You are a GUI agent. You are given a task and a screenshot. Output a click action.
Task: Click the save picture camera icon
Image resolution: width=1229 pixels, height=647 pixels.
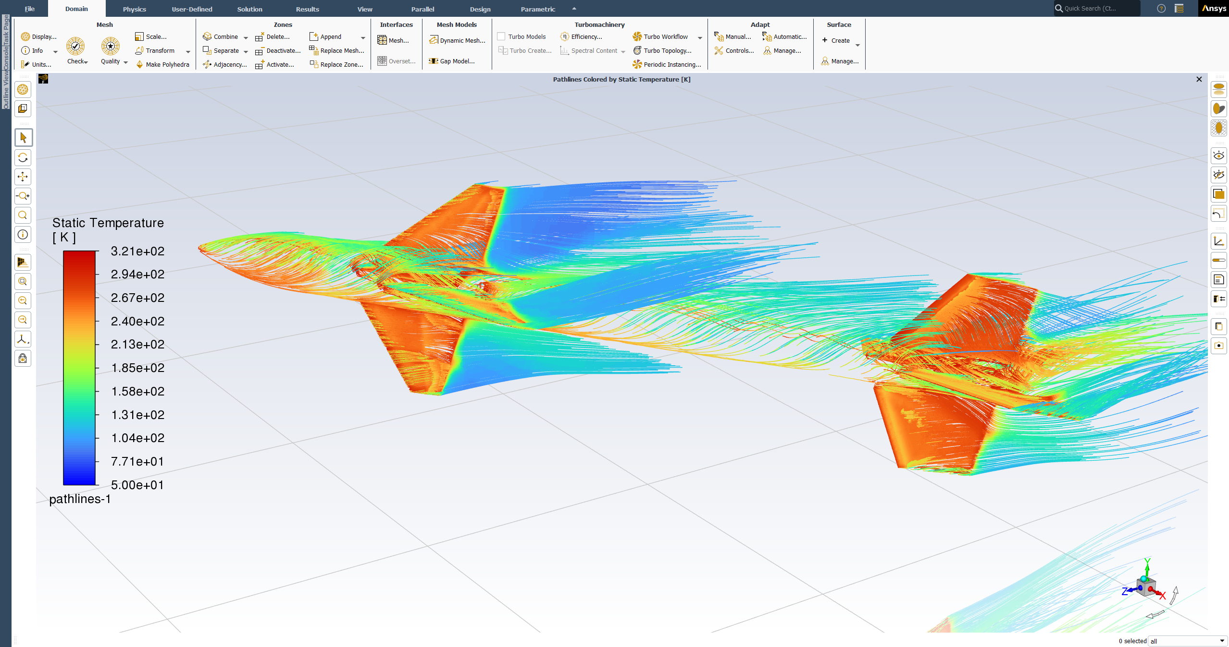tap(1219, 346)
